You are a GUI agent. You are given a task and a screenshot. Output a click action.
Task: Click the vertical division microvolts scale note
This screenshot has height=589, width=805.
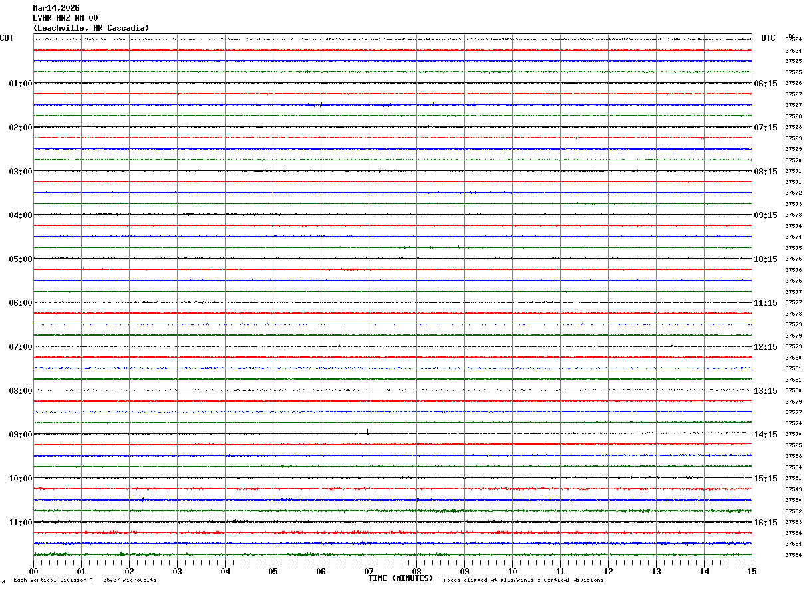click(x=84, y=580)
